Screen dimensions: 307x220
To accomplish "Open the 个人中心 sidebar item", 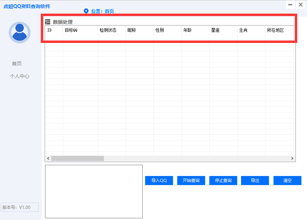I will (x=20, y=76).
